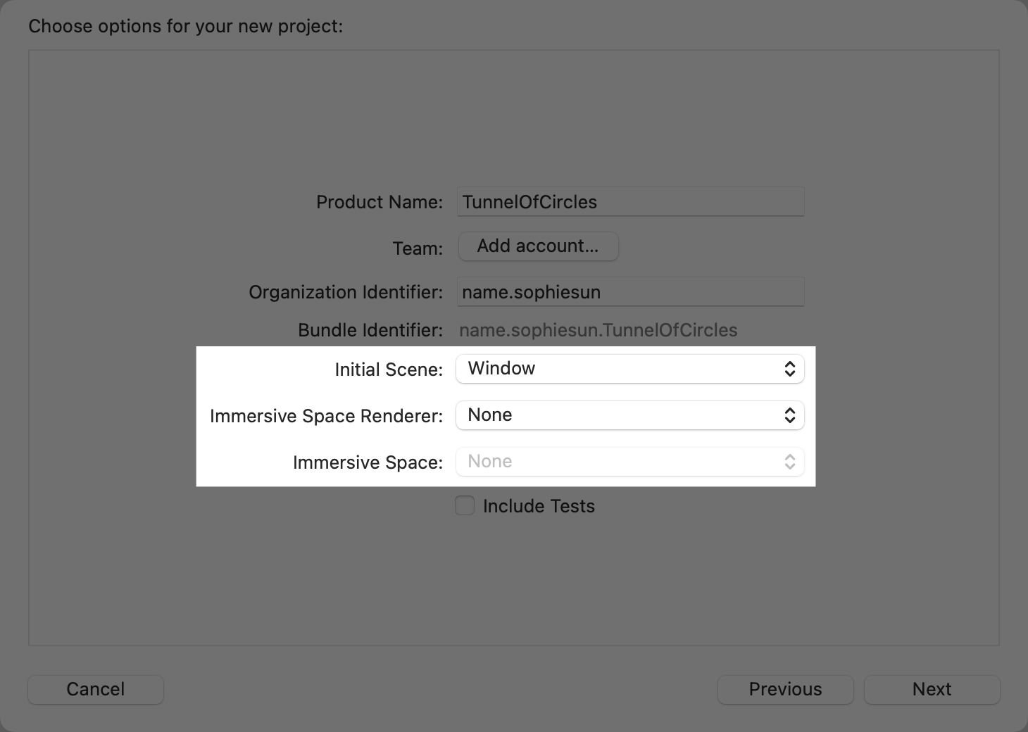This screenshot has height=732, width=1028.
Task: Click the Immersive Space Renderer chevron icon
Action: click(x=791, y=415)
